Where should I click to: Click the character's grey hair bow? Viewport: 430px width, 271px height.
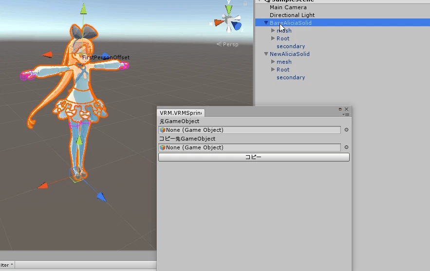tap(84, 32)
